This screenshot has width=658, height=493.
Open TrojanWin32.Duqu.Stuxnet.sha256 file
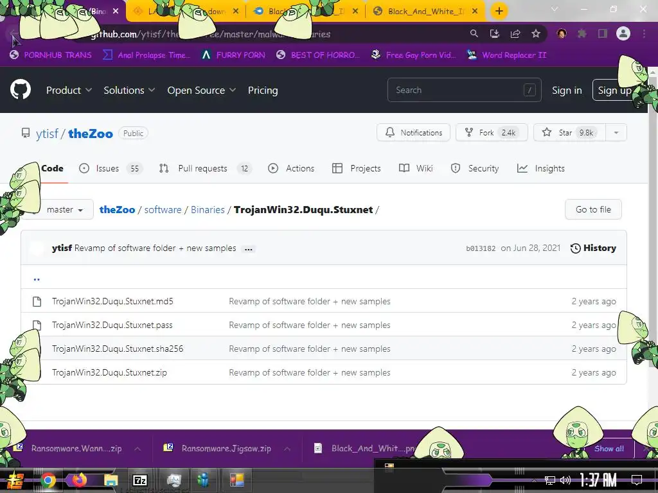(x=118, y=349)
